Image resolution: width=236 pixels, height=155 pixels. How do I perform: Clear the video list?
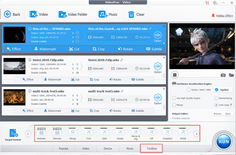point(136,14)
